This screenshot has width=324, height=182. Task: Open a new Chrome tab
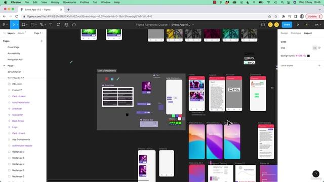[68, 10]
